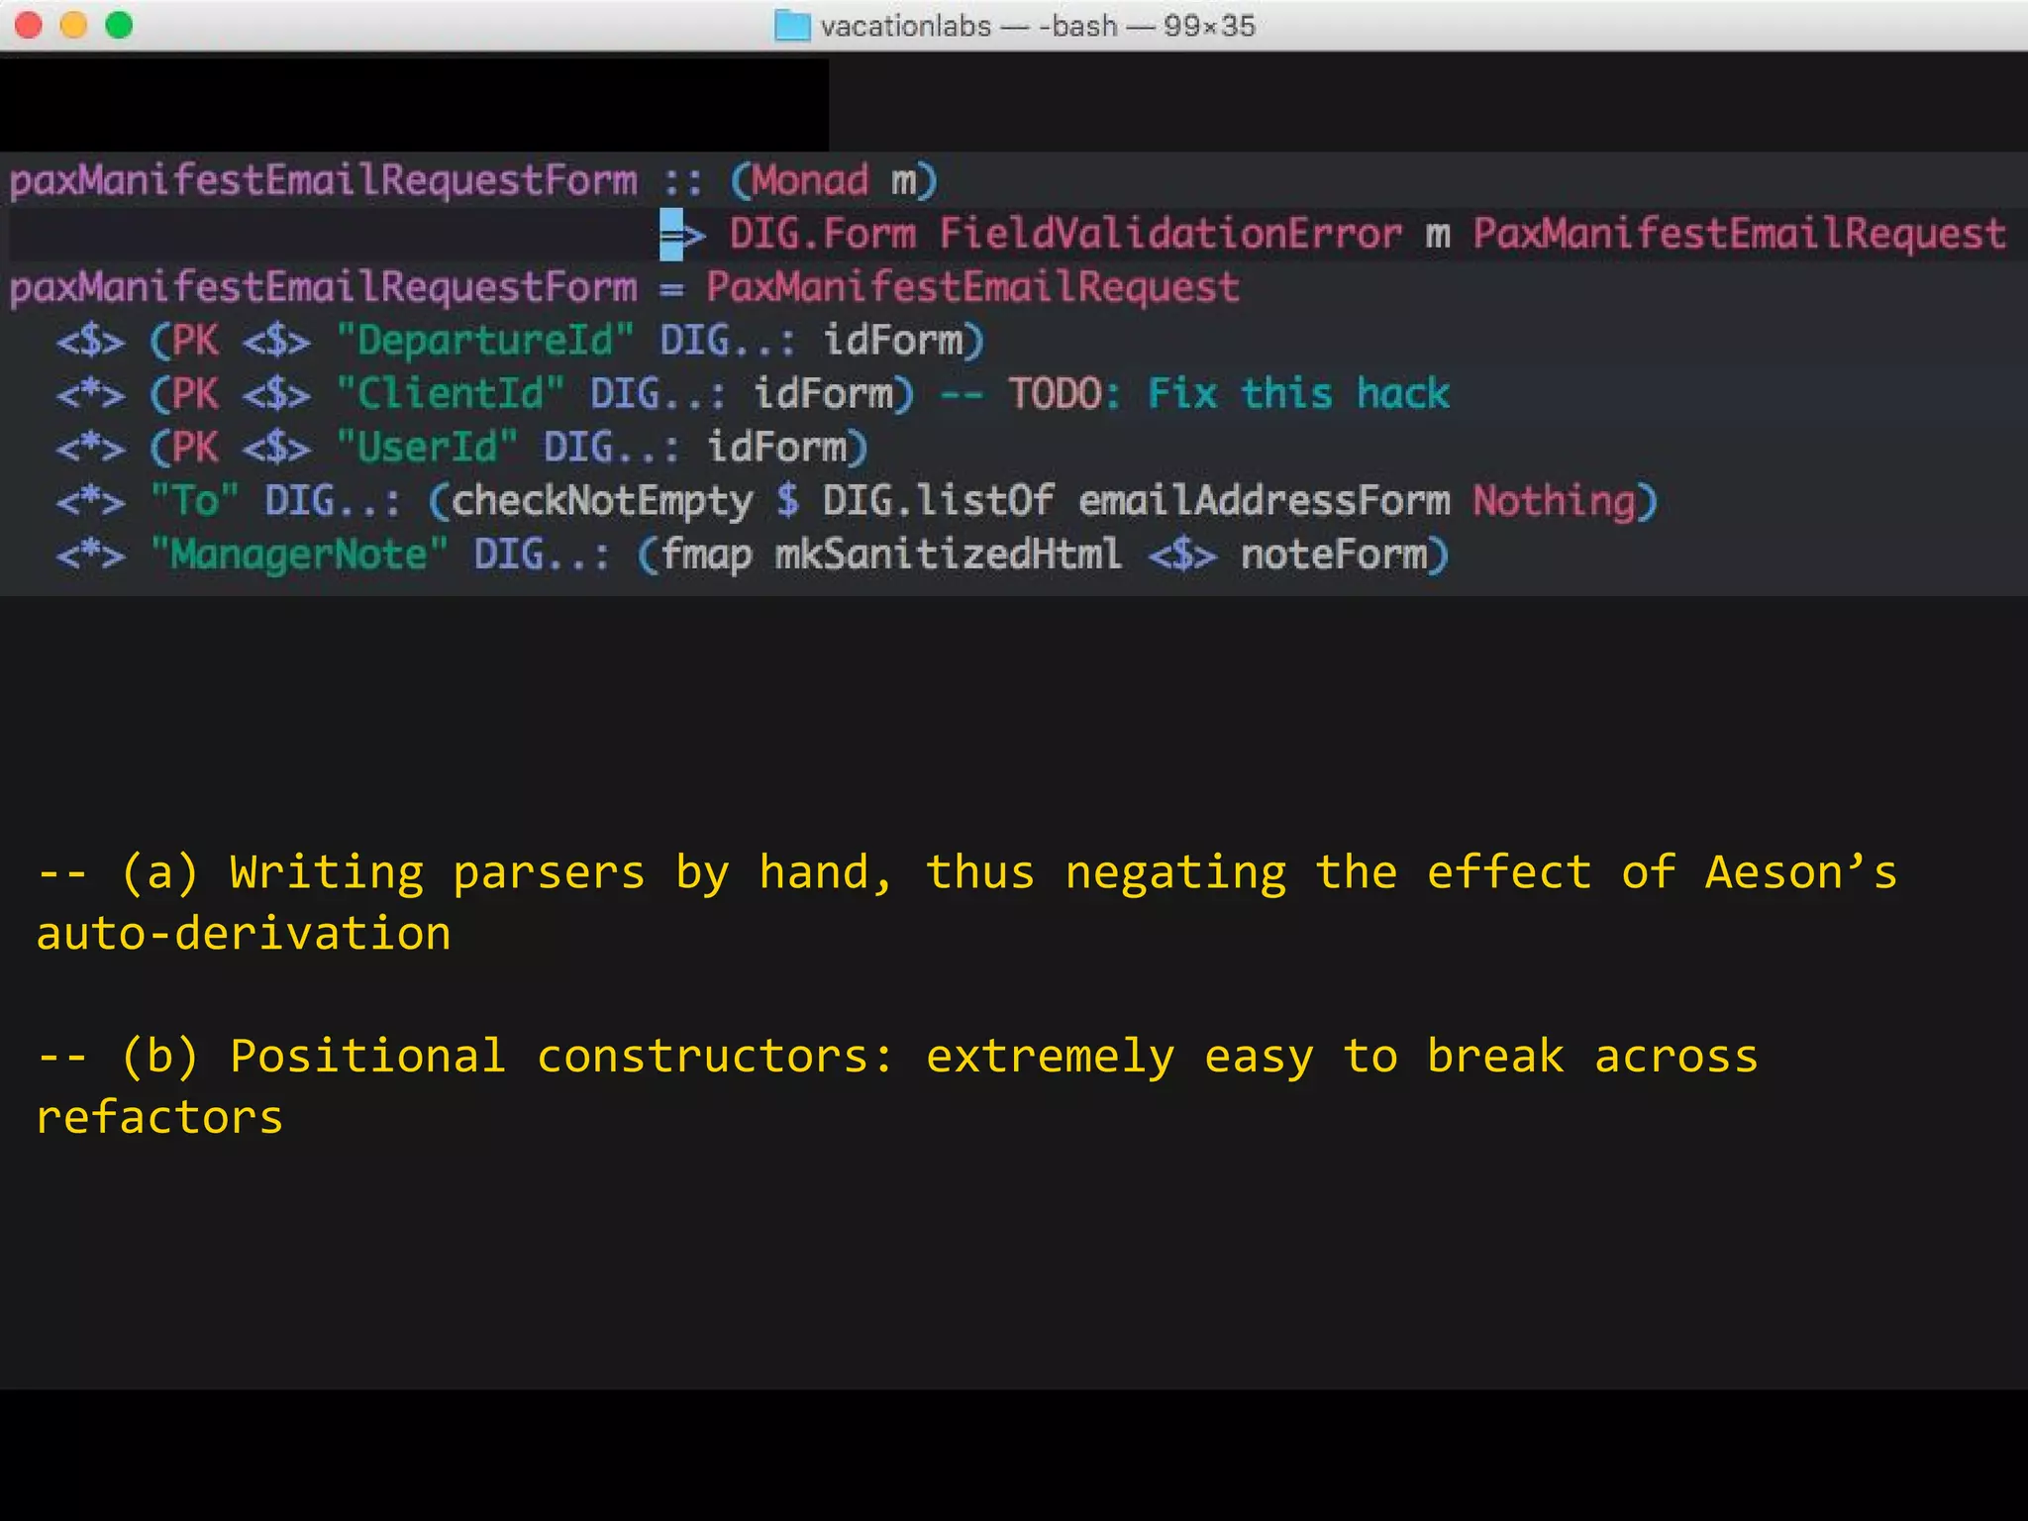The height and width of the screenshot is (1521, 2028).
Task: Click the title text 'vacationlabs — -bash — 99×35'
Action: pyautogui.click(x=1038, y=26)
